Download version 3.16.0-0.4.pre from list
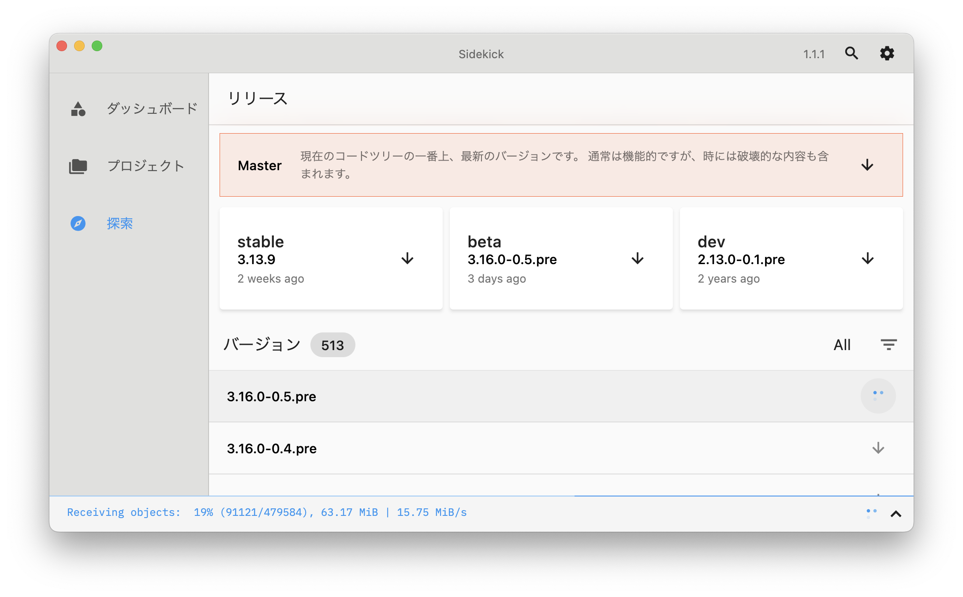The image size is (963, 597). point(878,448)
